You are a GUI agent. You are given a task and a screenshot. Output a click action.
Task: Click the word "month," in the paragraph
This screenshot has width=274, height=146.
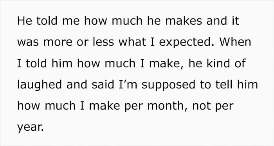(x=168, y=106)
